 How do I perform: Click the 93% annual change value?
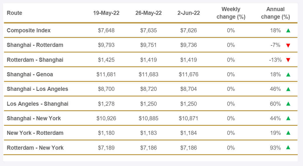point(275,148)
